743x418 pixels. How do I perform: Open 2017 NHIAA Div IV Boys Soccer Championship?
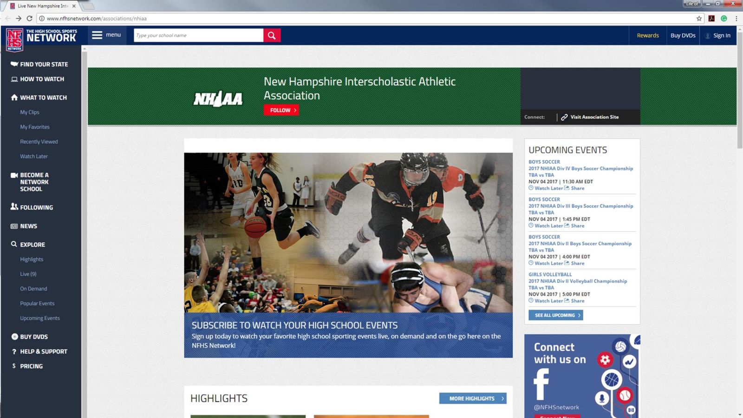pyautogui.click(x=580, y=169)
